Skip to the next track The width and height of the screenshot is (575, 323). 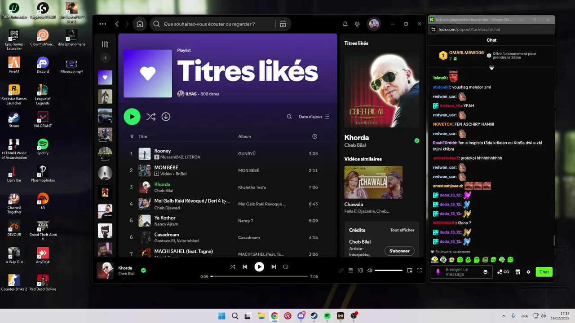click(274, 266)
